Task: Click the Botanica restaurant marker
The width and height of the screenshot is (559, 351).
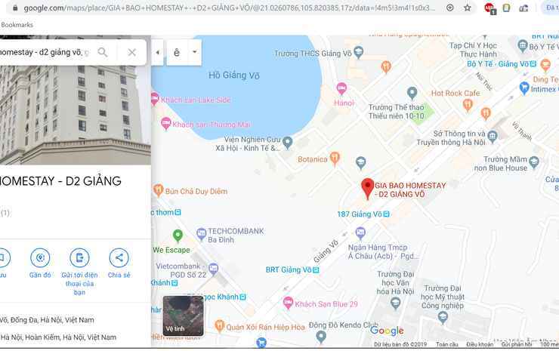Action: (x=335, y=159)
